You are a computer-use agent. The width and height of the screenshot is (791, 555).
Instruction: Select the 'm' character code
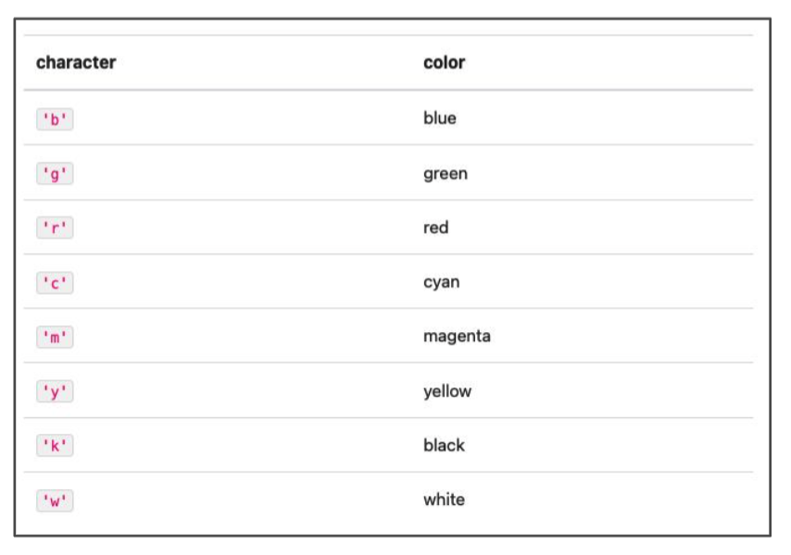coord(55,337)
